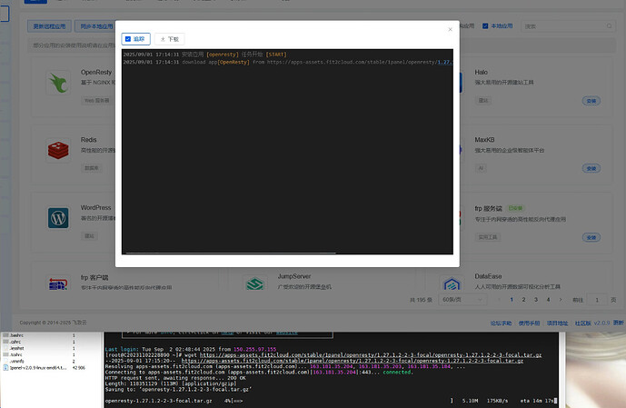This screenshot has height=408, width=626.
Task: Open the 论坛求助 footer link
Action: [x=501, y=323]
